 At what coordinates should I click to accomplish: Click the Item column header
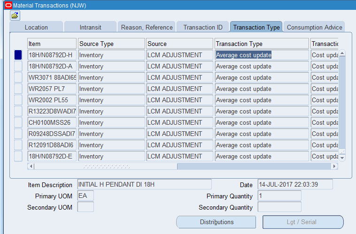pyautogui.click(x=52, y=44)
